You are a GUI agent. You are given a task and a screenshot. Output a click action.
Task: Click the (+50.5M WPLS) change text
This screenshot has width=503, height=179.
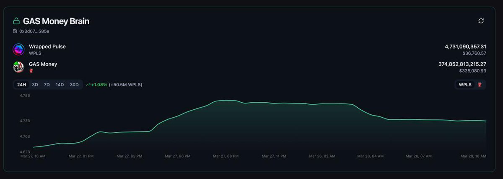125,85
